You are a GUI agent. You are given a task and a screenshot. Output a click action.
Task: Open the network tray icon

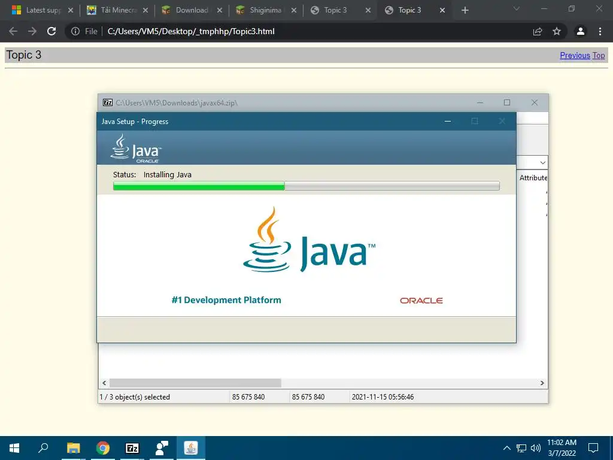click(521, 448)
